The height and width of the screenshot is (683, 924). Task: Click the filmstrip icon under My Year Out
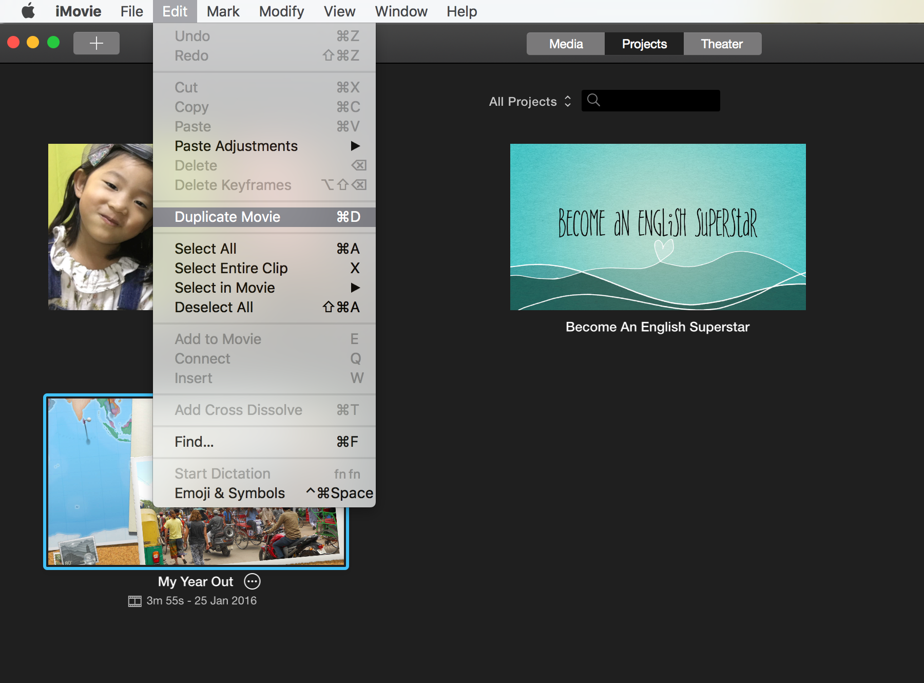pyautogui.click(x=134, y=601)
